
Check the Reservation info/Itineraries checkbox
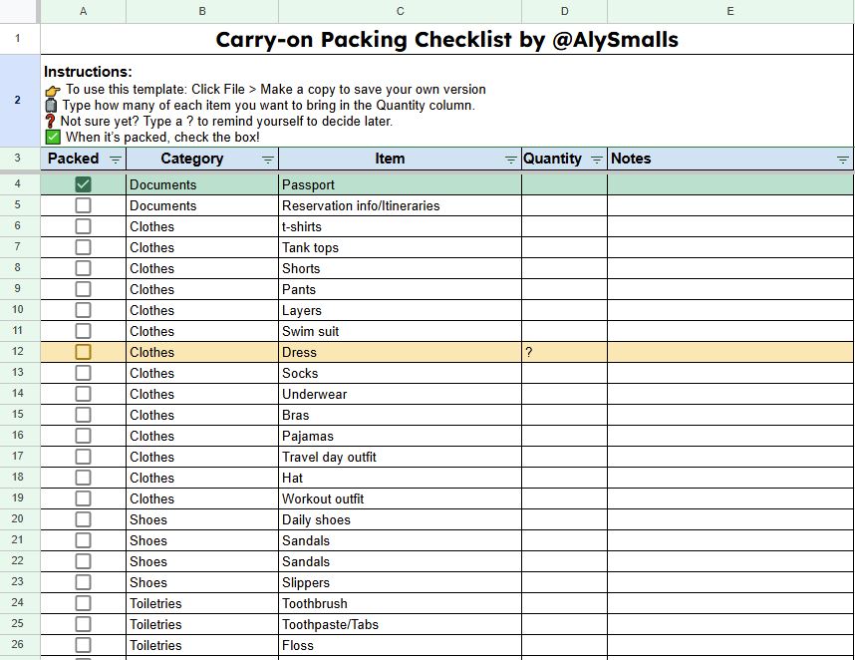pyautogui.click(x=83, y=205)
